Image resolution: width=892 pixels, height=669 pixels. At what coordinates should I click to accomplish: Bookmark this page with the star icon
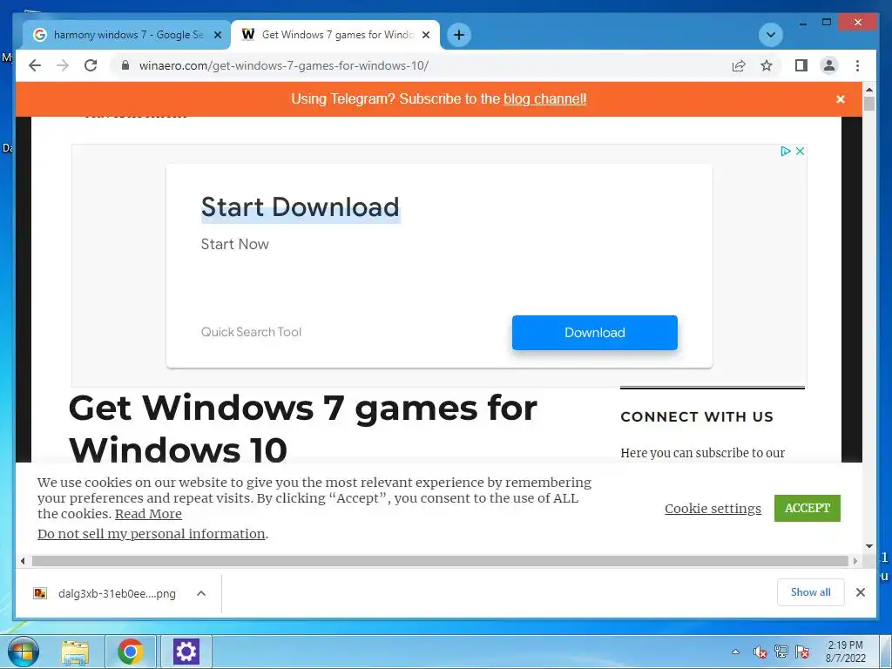[x=767, y=65]
